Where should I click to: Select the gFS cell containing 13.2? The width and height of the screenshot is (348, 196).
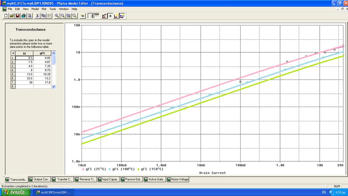[42, 78]
